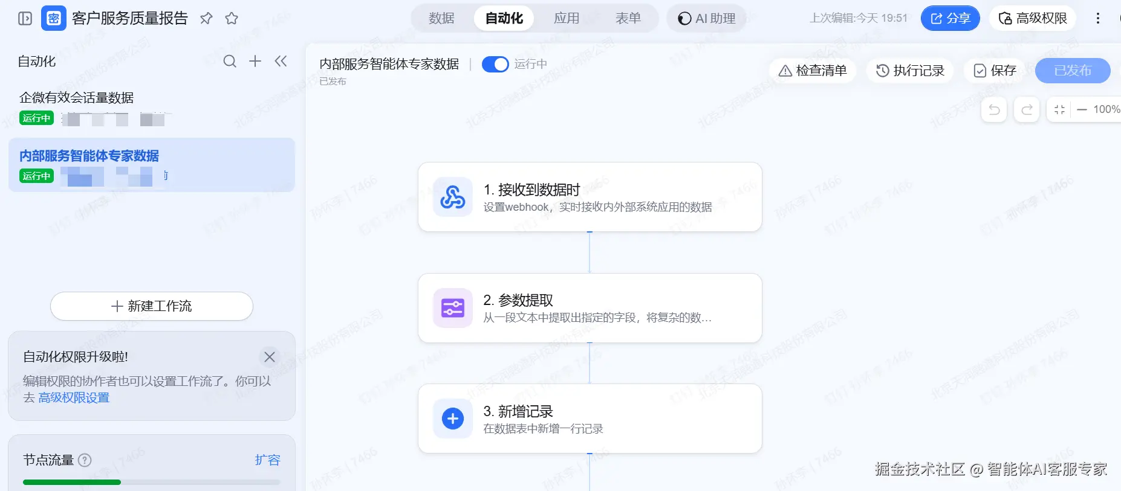Click the workflow title 内部服务智能体专家数据 in header

point(389,64)
